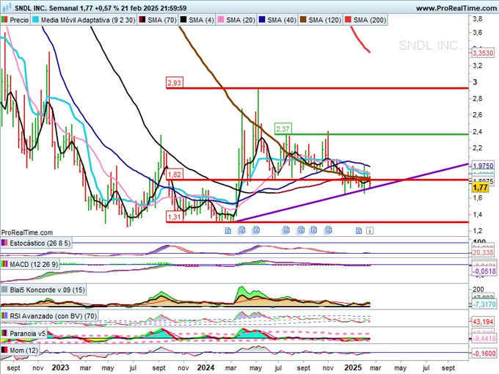Select the 1,82 red level label
This screenshot has height=374, width=499.
[x=175, y=175]
